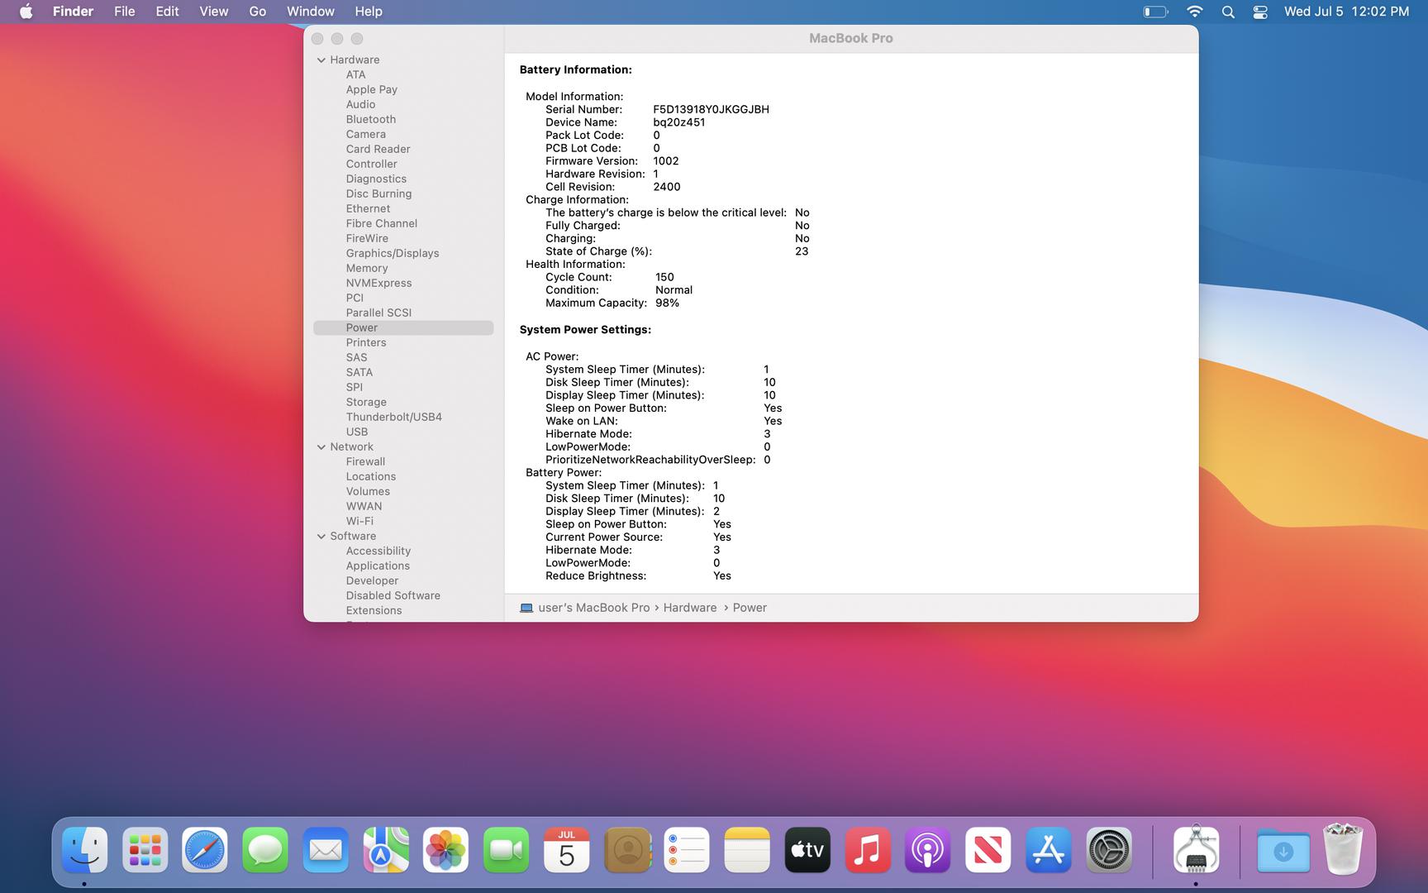Viewport: 1428px width, 893px height.
Task: Open Contacts app in dock
Action: coord(627,849)
